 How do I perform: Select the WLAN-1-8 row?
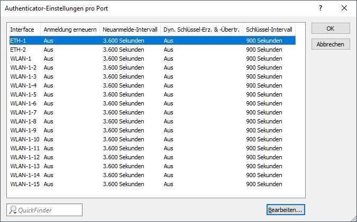pos(23,121)
